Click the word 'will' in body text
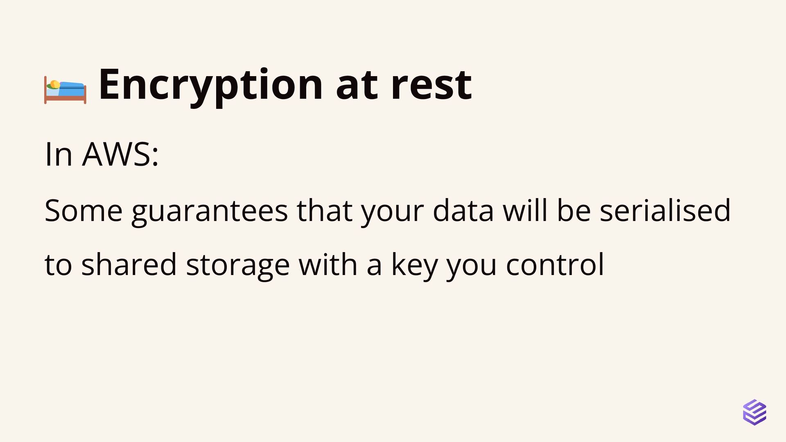Screen dimensions: 786x442 tap(525, 210)
